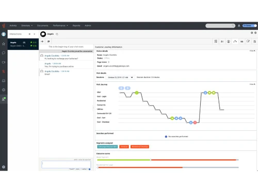
Task: Click the blue marker on Goal - Checkout row
Action: 191,122
